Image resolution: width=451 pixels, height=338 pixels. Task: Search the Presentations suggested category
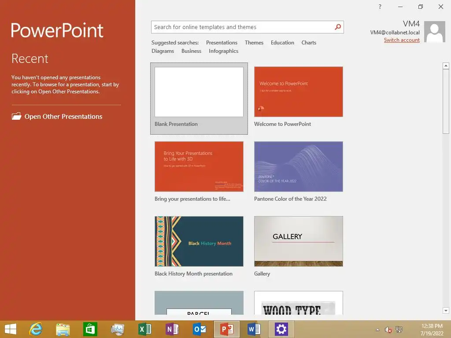coord(222,43)
